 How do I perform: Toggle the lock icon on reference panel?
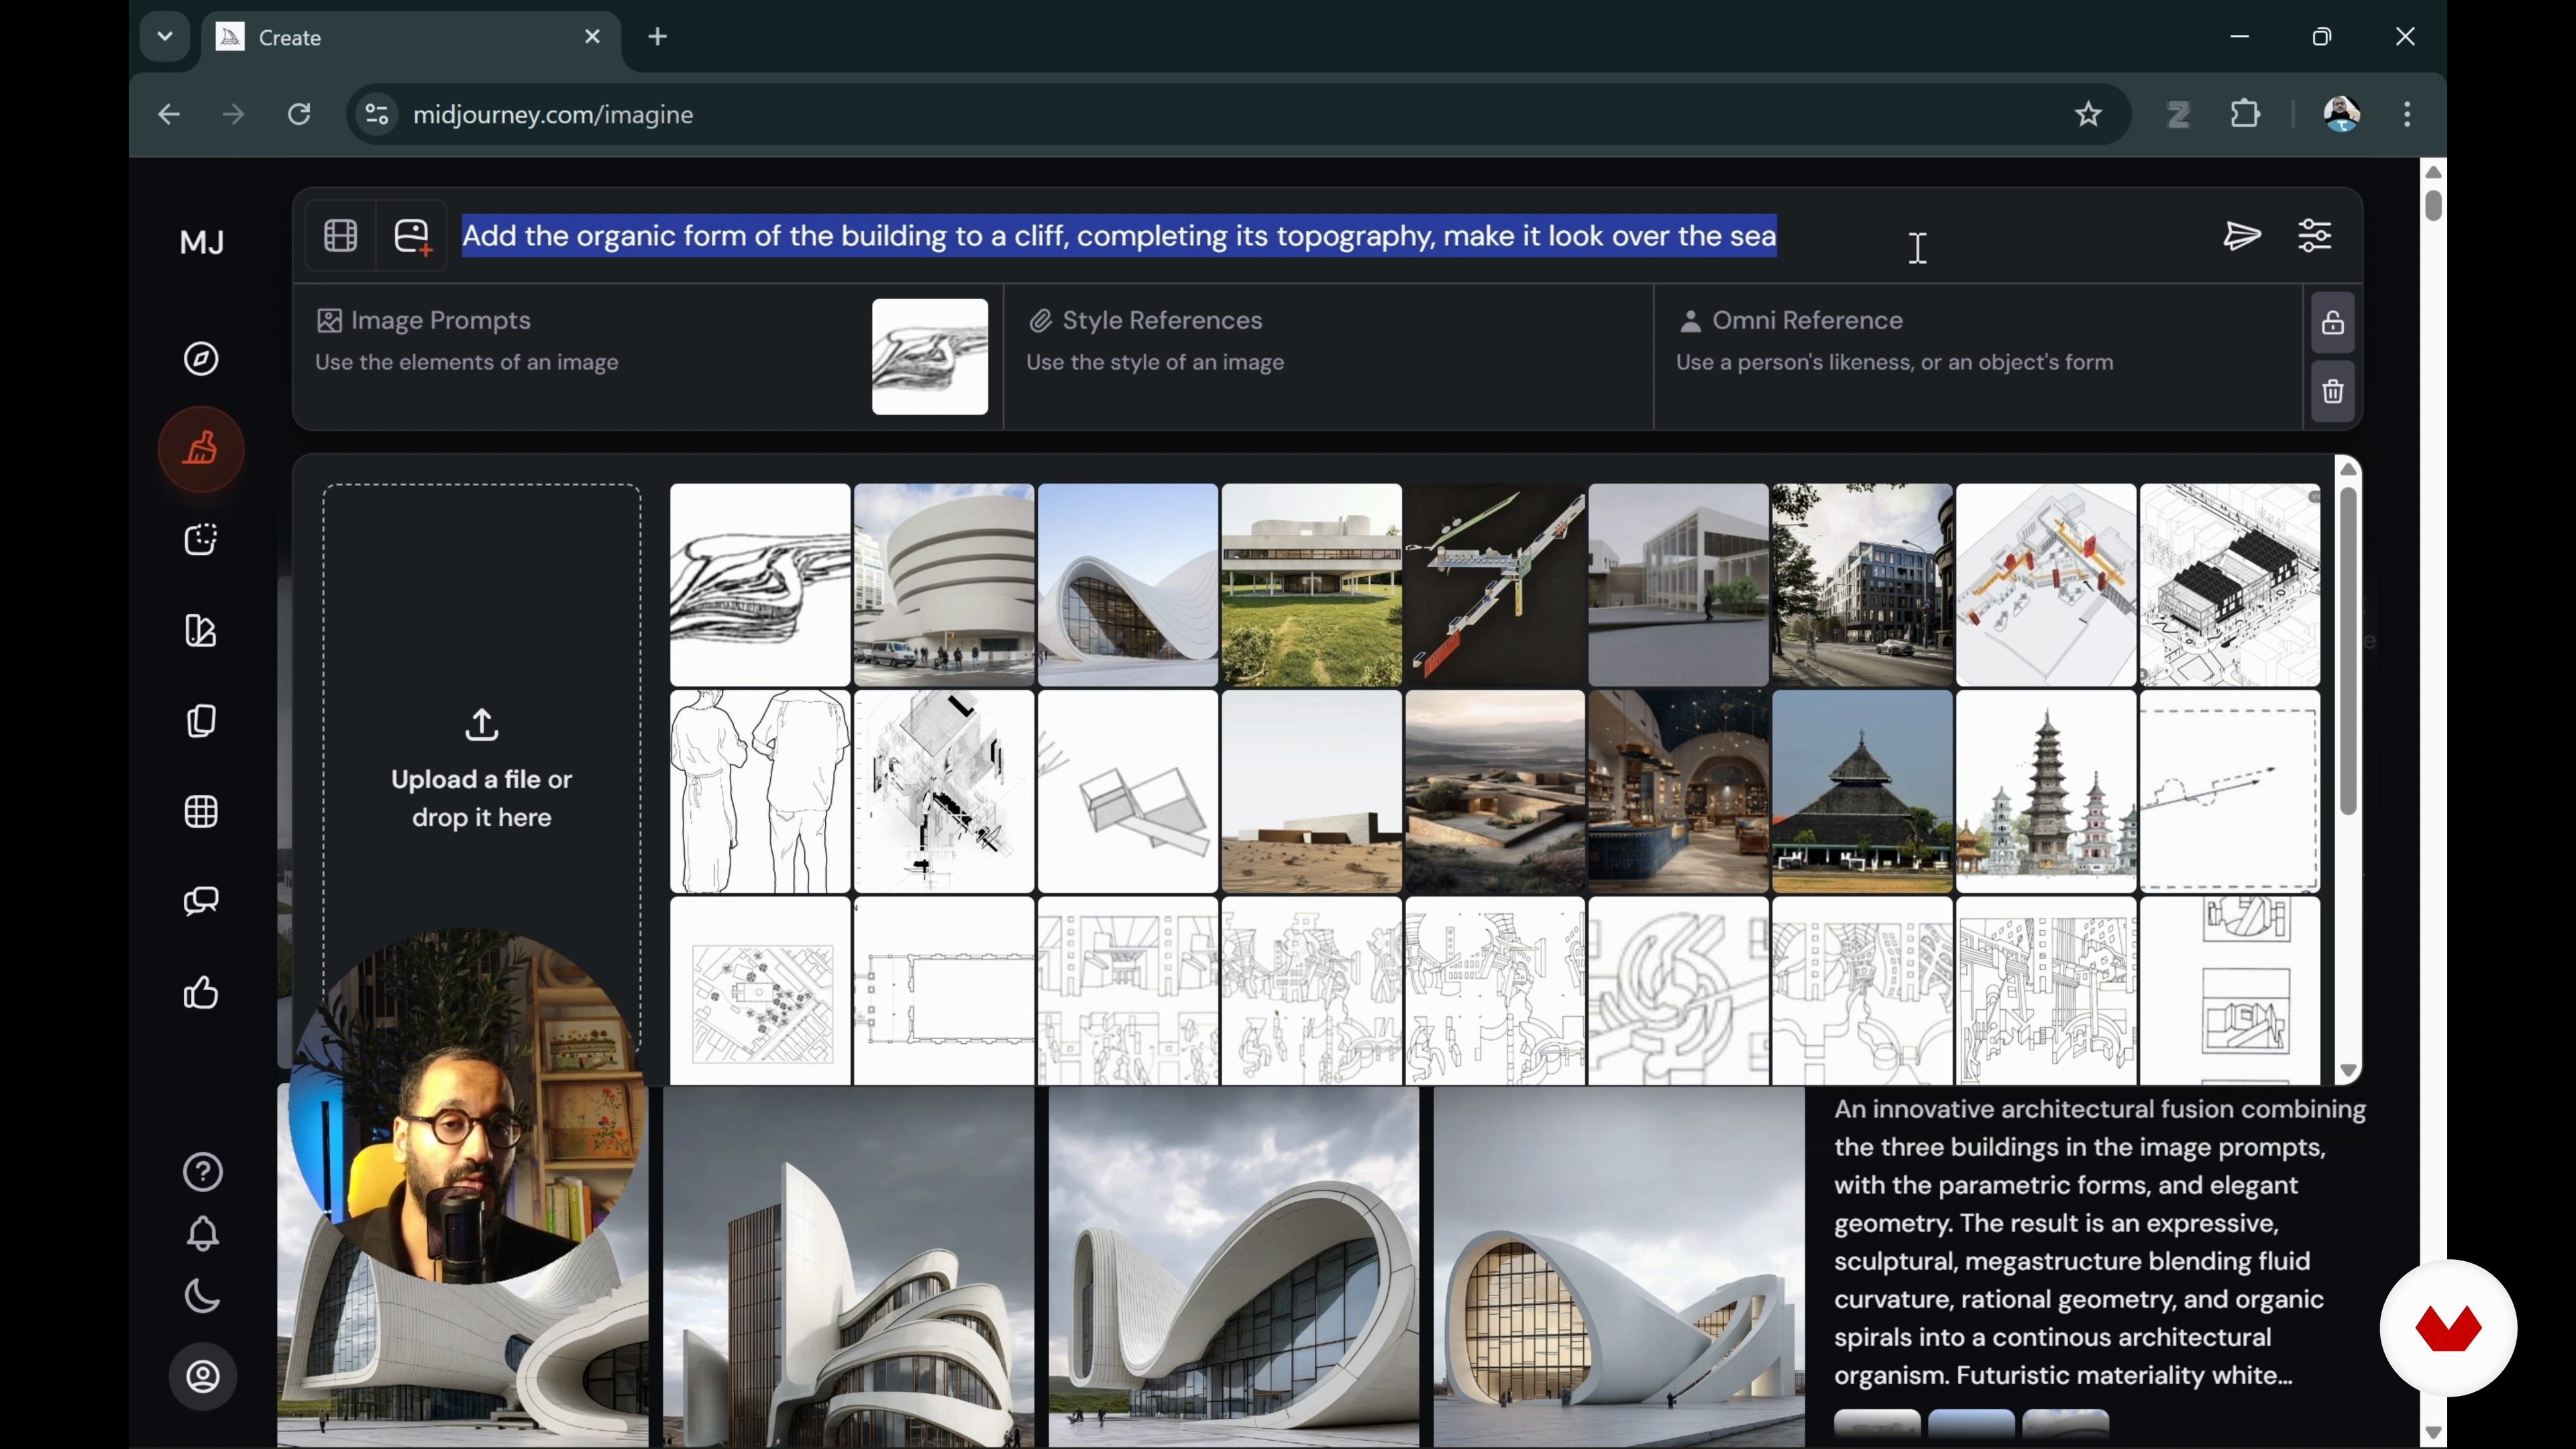[x=2334, y=323]
